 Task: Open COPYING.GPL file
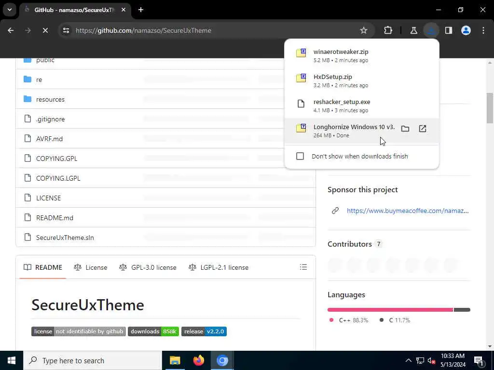pos(57,159)
